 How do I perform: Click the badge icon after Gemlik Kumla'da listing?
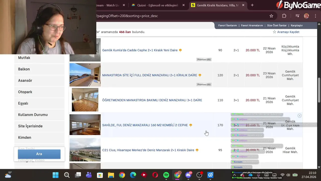tap(180, 50)
